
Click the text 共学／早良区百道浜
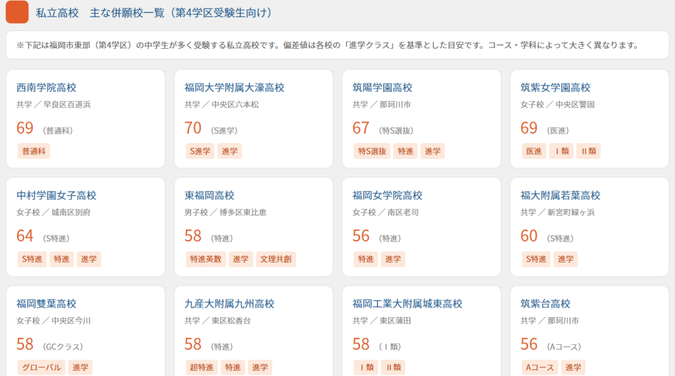(x=53, y=105)
